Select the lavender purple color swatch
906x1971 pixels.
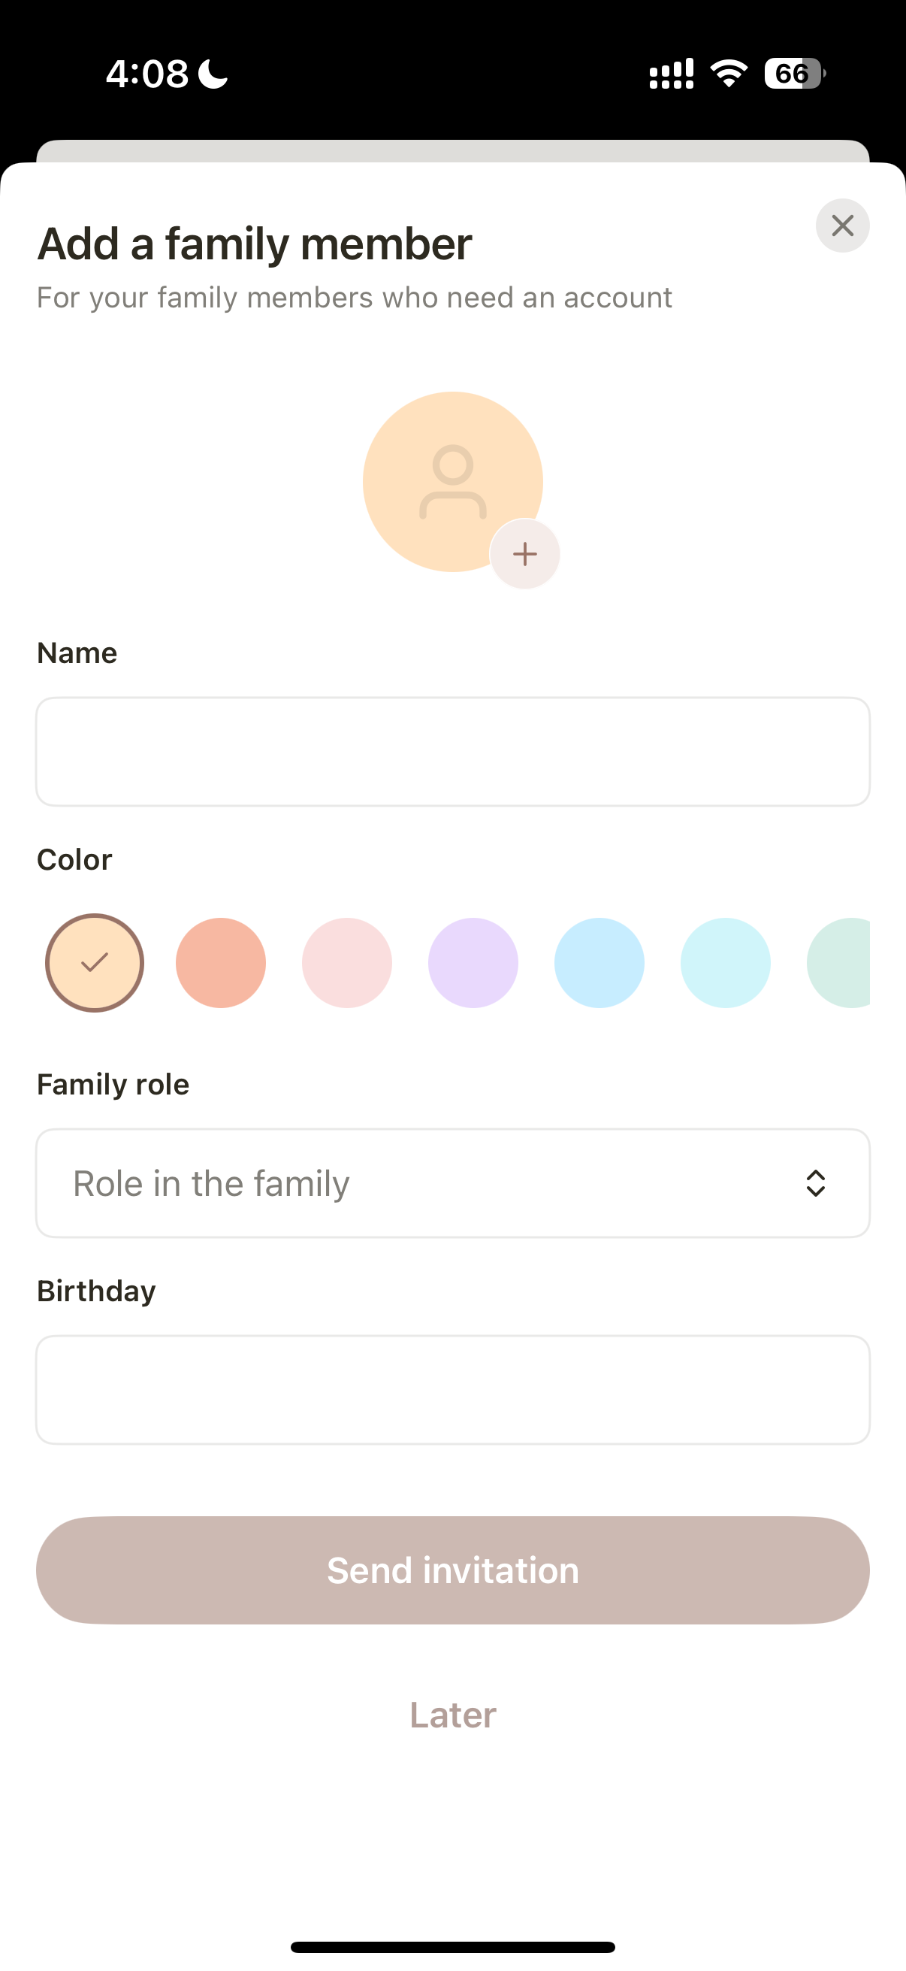[473, 962]
